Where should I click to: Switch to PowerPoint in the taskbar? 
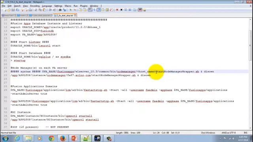(74, 138)
